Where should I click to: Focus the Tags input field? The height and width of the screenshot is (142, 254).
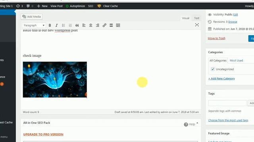coord(227,103)
